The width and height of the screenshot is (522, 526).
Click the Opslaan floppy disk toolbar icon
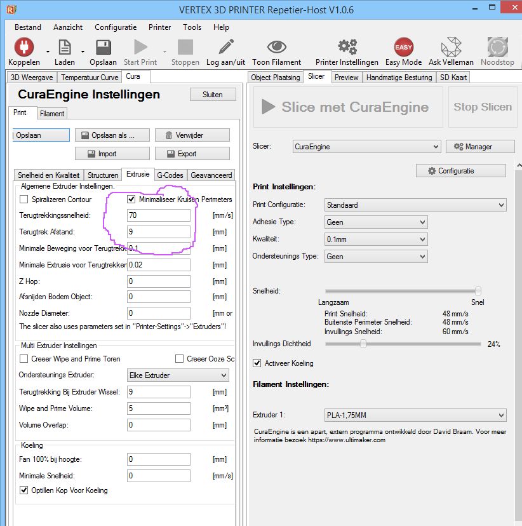(103, 48)
